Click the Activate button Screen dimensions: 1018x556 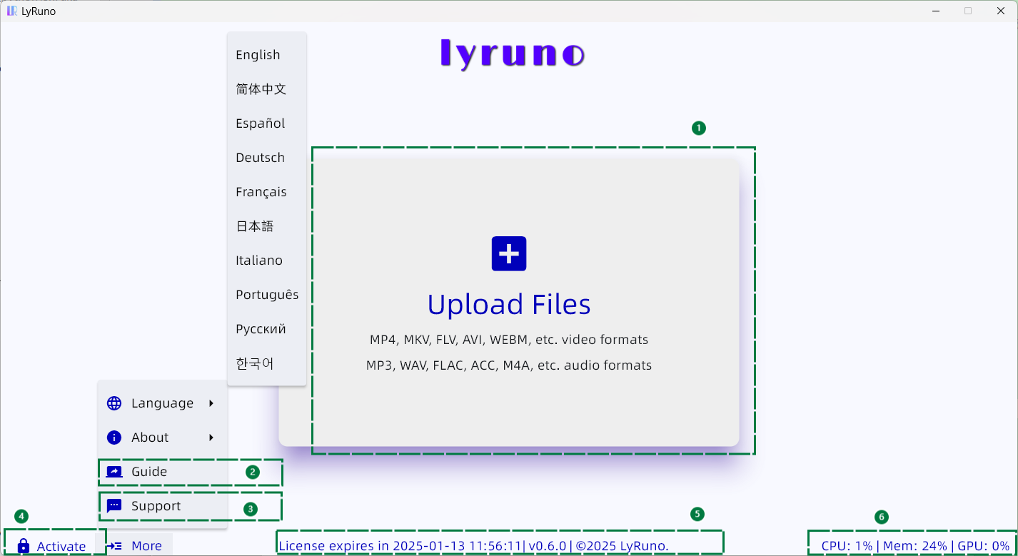click(x=54, y=545)
